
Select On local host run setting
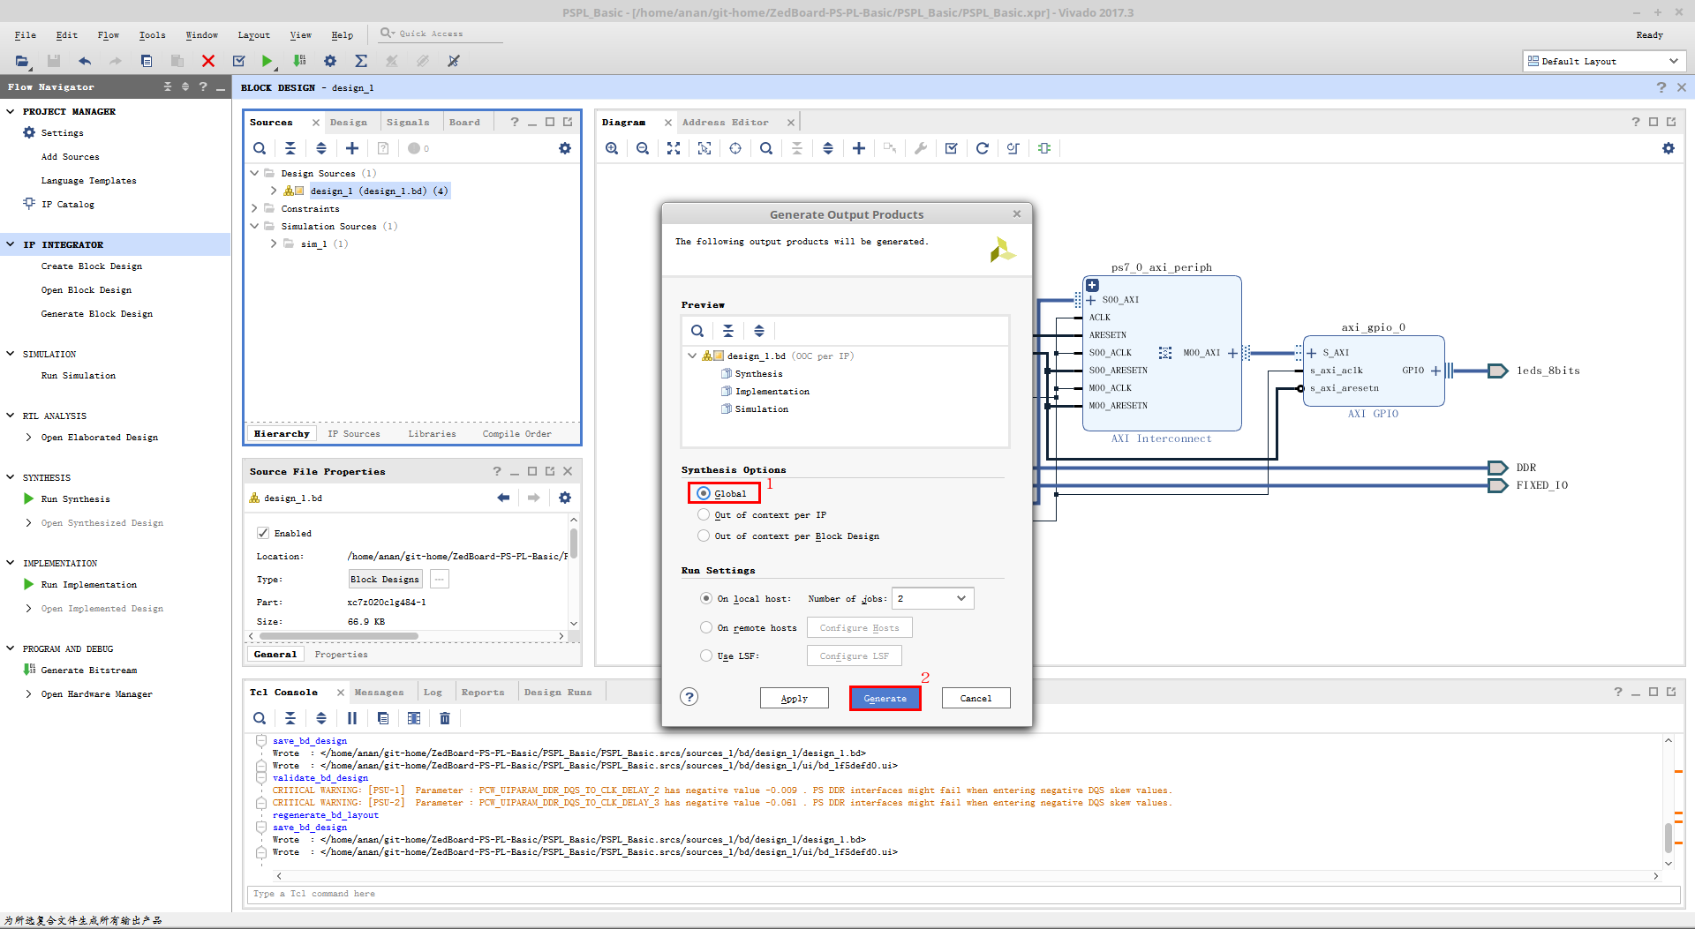tap(706, 598)
